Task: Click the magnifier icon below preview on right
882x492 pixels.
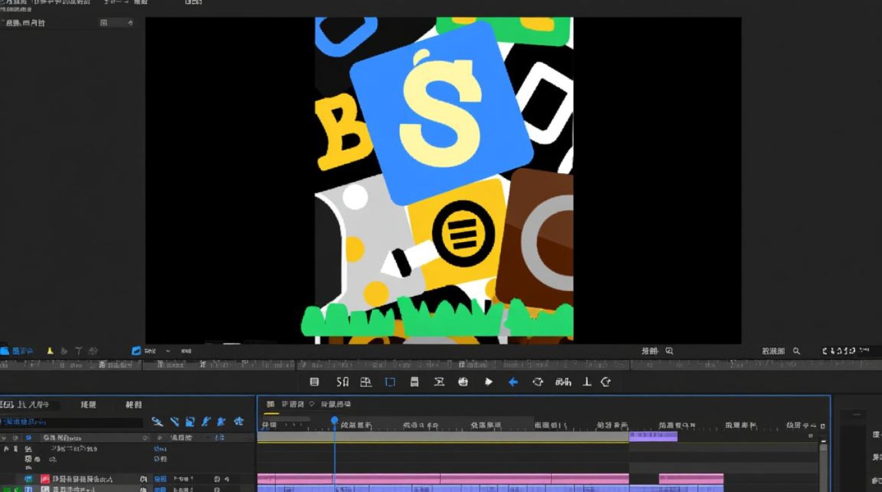Action: [797, 352]
